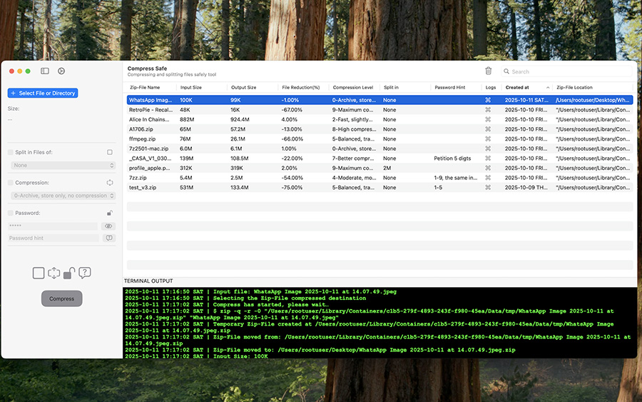Open the split size dropdown showing None
The width and height of the screenshot is (642, 402).
61,165
